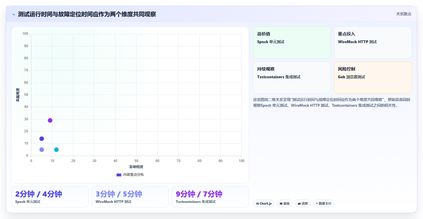
Task: Open the 持续观察 Testcontainers 集成测试 card
Action: 292,78
